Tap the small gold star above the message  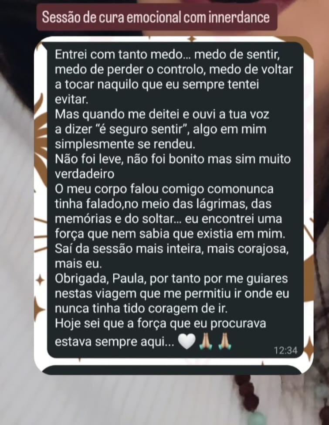(192, 39)
